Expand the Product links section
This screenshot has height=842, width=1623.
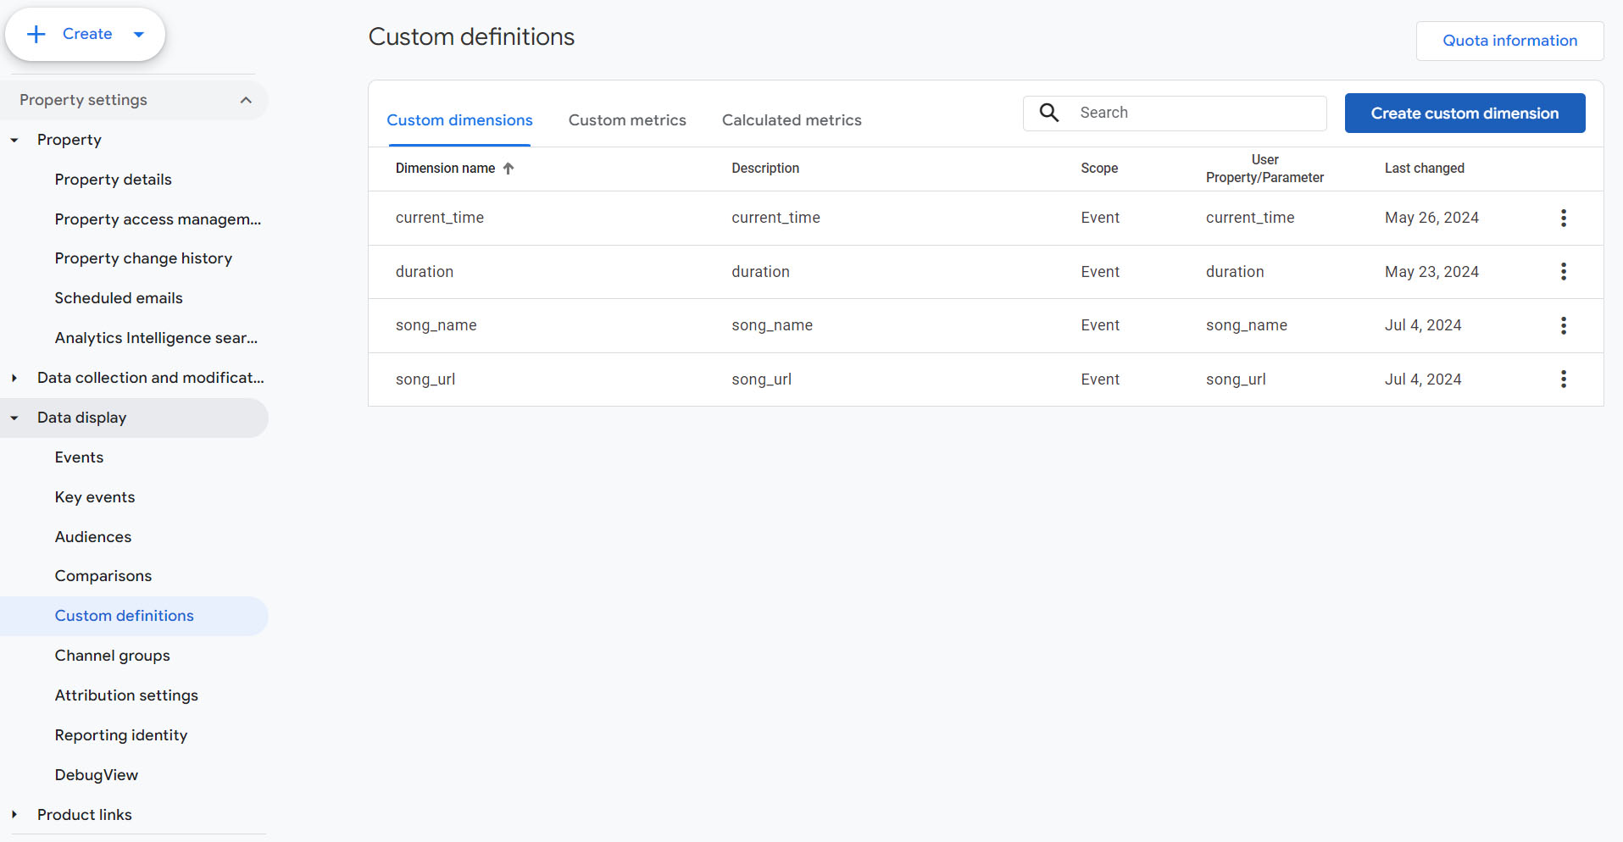tap(14, 815)
